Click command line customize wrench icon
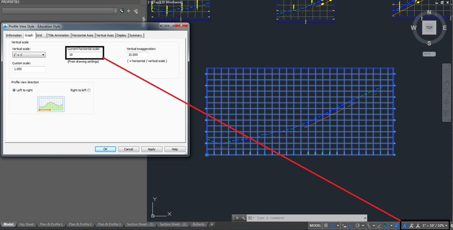 (x=243, y=218)
